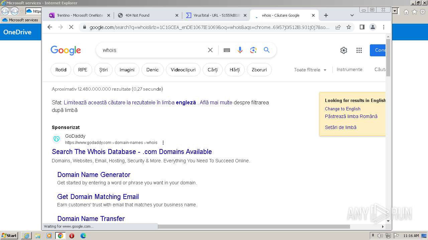This screenshot has width=428, height=240.
Task: Open the GoDaddy ad's three-dot options
Action: 163,143
